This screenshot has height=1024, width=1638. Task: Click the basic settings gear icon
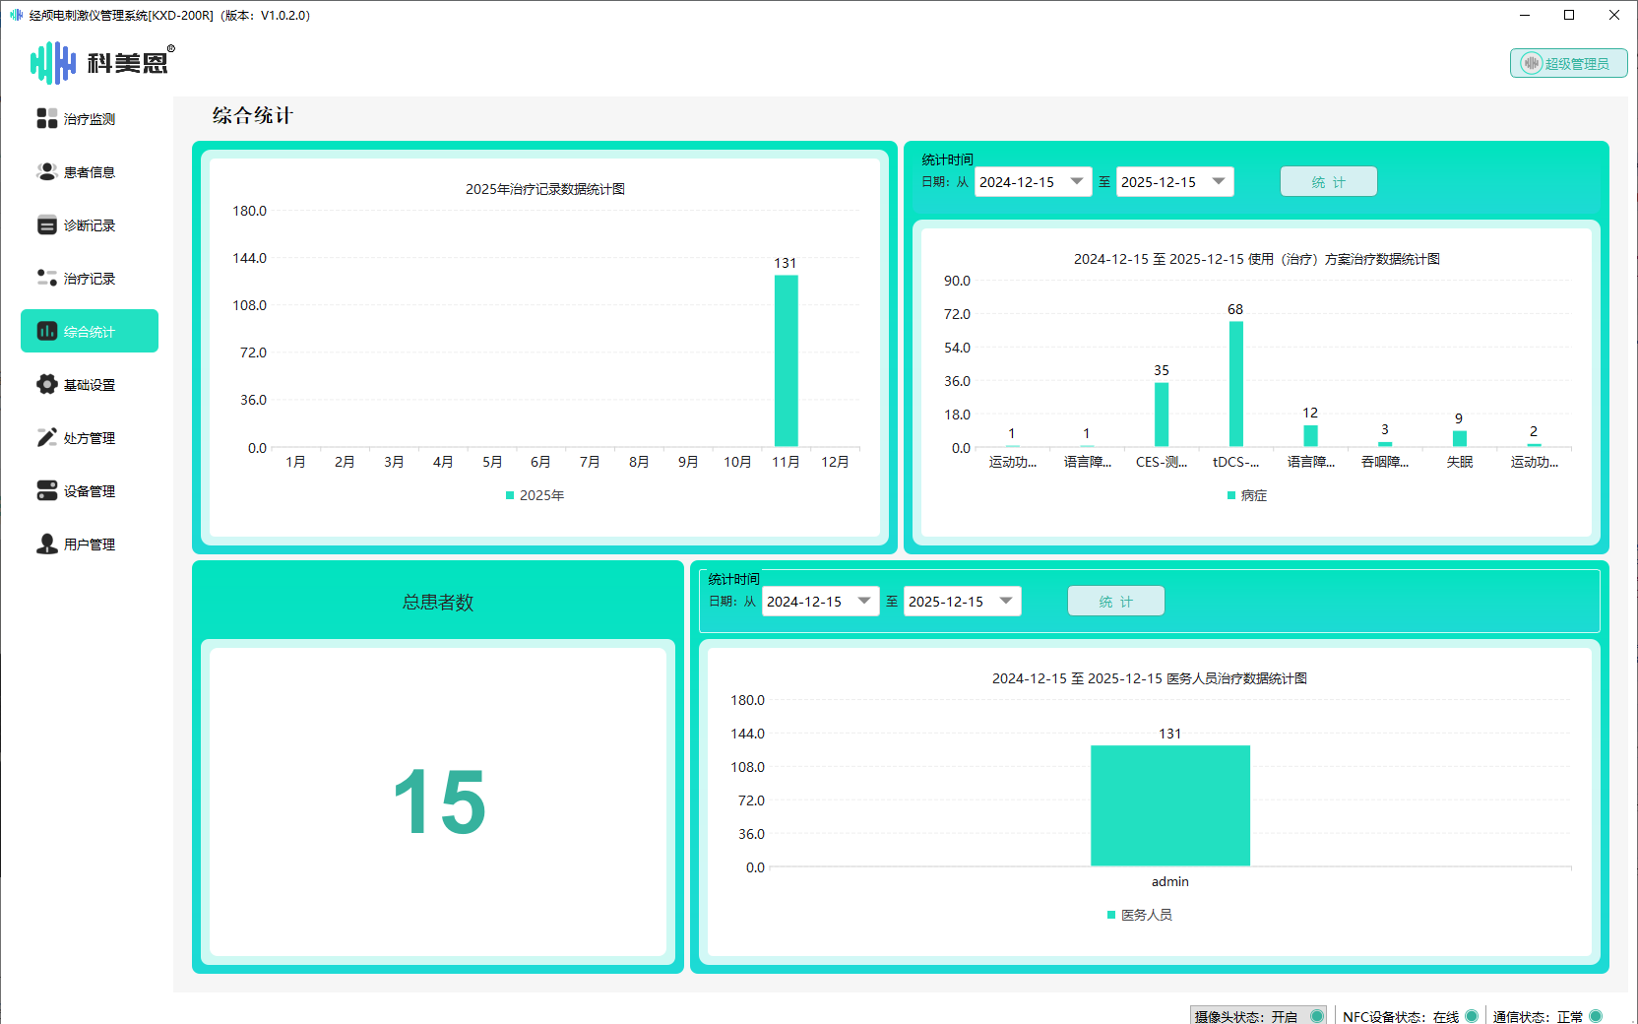[46, 385]
